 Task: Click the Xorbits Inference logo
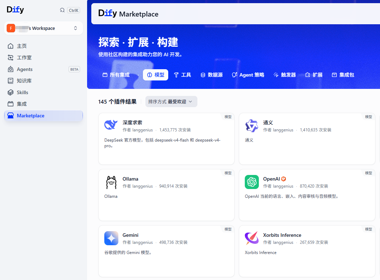[x=252, y=238]
